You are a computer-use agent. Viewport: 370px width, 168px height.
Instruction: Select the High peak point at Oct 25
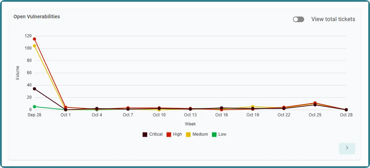point(315,103)
